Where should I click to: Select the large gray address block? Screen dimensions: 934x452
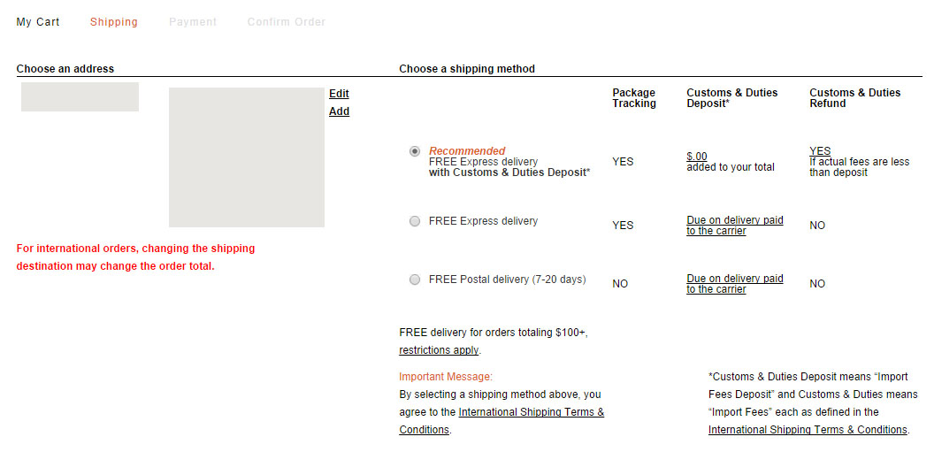click(247, 157)
